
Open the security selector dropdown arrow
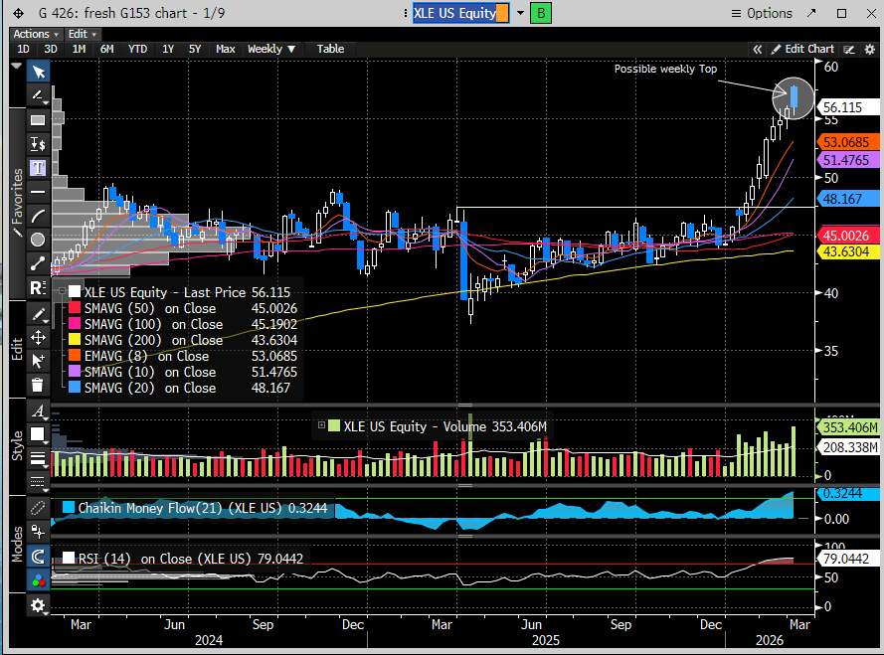[519, 14]
